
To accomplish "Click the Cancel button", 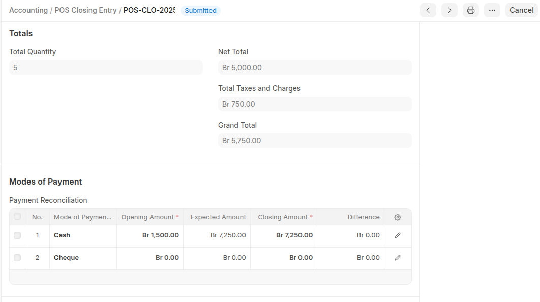I will click(521, 10).
